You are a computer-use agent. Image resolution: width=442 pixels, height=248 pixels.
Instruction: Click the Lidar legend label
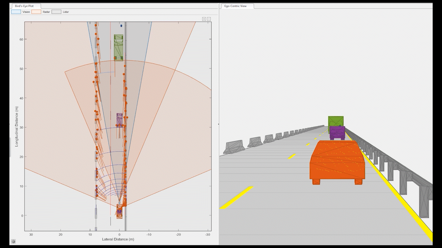click(66, 12)
